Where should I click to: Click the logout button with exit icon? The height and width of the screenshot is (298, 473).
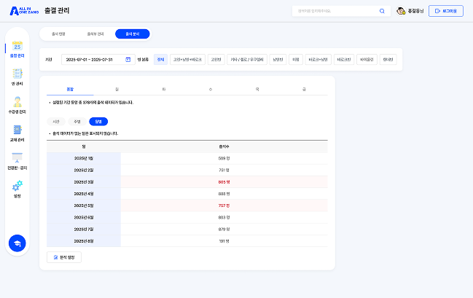click(446, 11)
